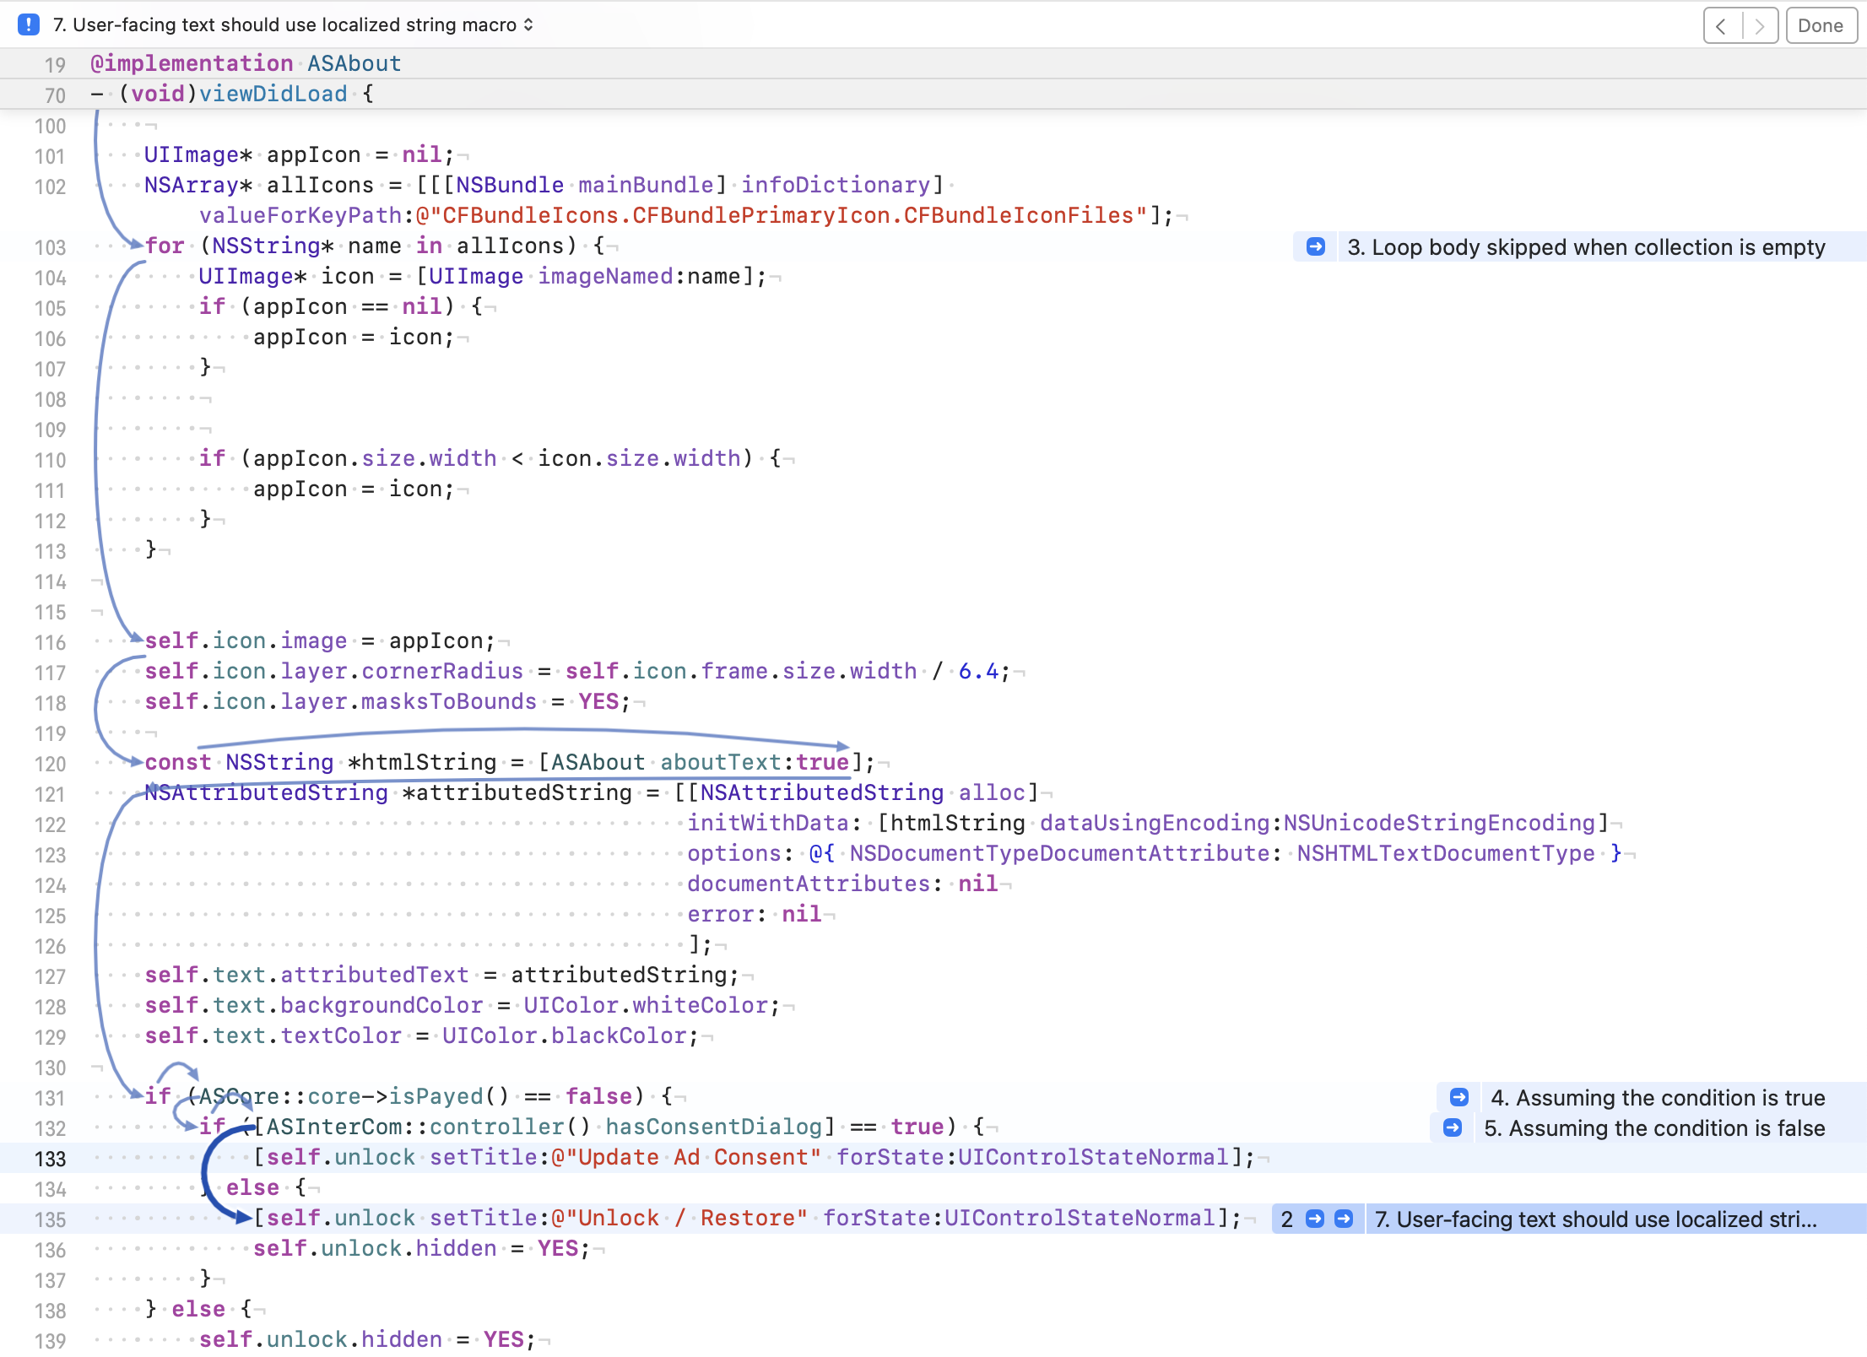Viewport: 1867px width, 1357px height.
Task: Click line number 133 in the gutter
Action: coord(50,1159)
